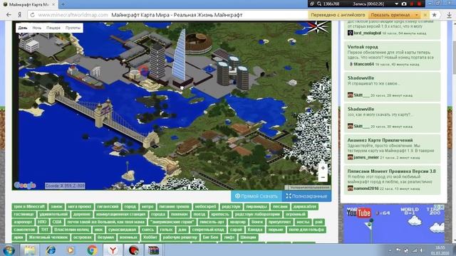Click the поле для гольфа tag

[x=306, y=229]
